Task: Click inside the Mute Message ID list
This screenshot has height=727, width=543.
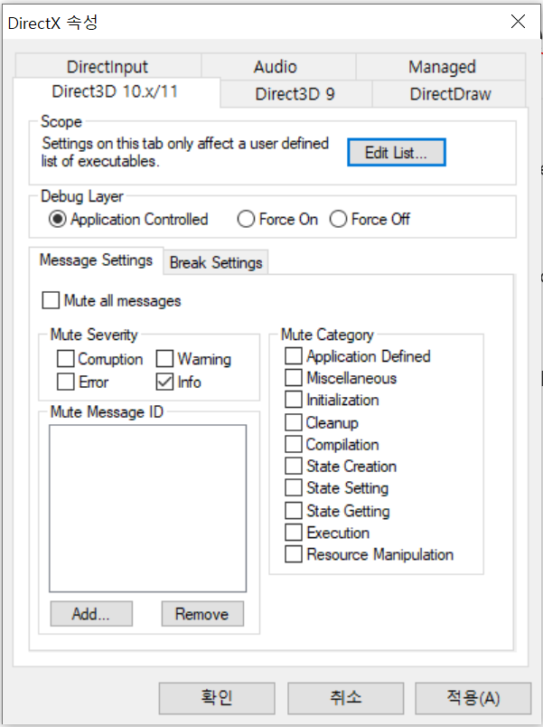Action: tap(148, 508)
